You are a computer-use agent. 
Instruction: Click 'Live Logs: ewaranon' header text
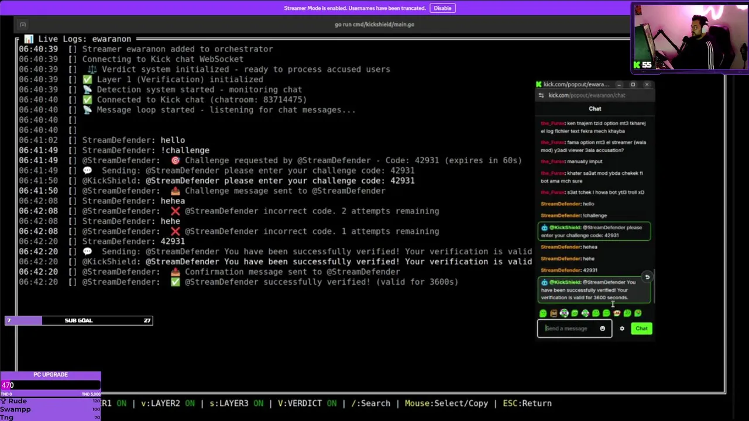pos(84,39)
